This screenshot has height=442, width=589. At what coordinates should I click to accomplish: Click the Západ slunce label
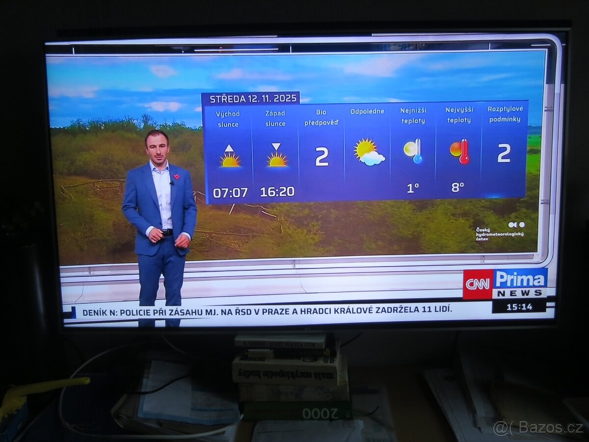point(275,118)
